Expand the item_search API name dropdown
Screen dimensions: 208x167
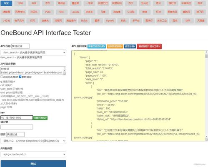[x=33, y=52]
